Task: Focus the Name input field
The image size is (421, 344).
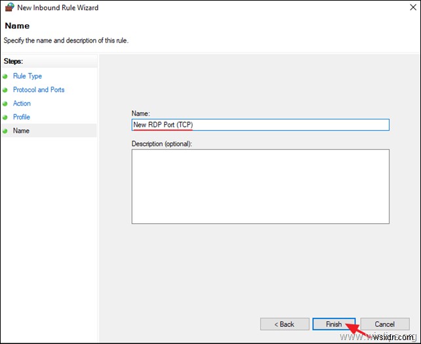Action: pos(260,125)
